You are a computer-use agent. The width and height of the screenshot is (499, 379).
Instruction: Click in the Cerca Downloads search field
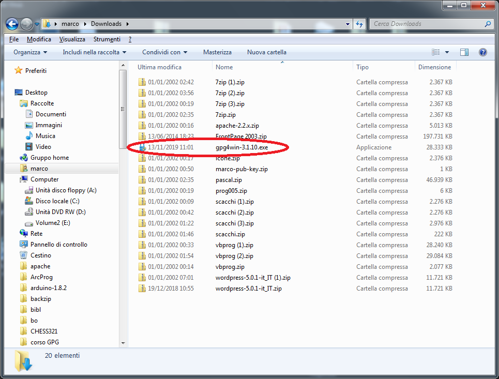(427, 24)
